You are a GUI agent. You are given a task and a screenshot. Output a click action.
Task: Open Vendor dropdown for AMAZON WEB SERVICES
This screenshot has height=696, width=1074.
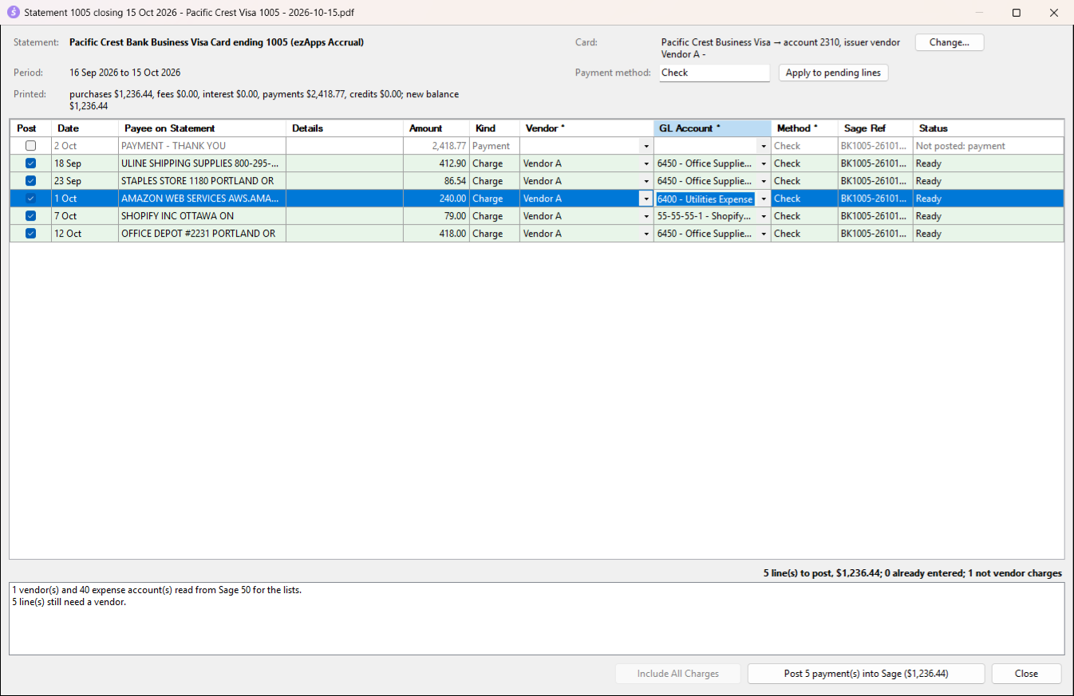tap(646, 199)
